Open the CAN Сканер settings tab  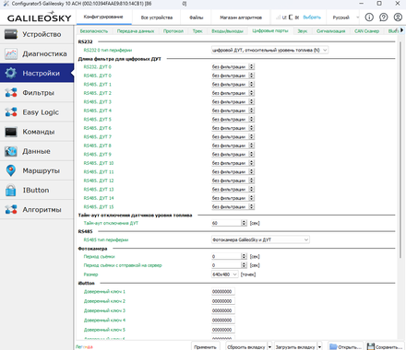pyautogui.click(x=366, y=31)
